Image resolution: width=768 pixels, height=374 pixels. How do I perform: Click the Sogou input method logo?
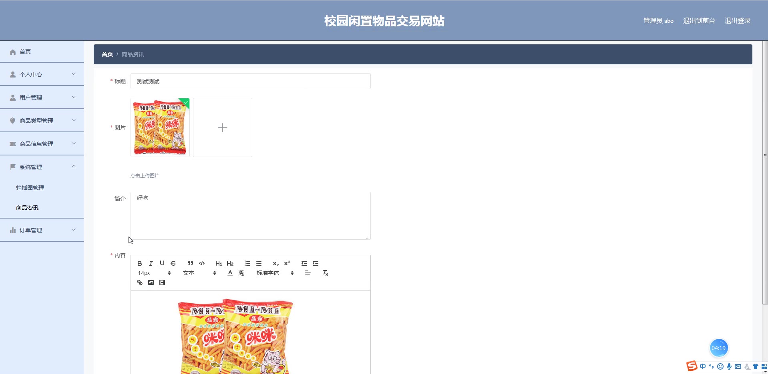692,366
